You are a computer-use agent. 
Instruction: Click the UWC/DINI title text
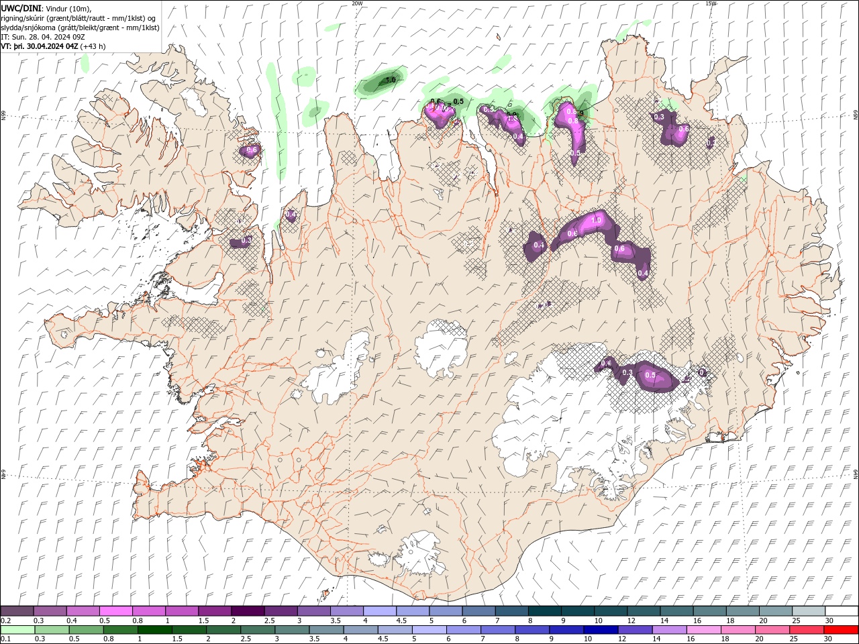pos(21,7)
